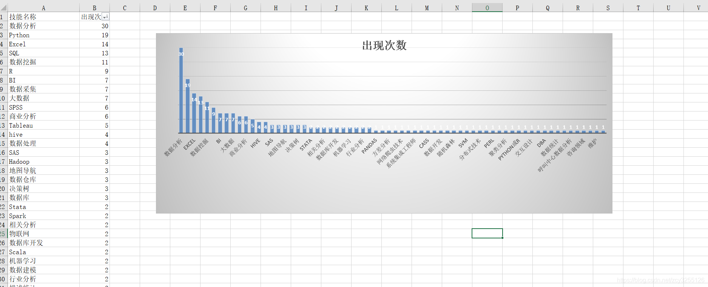Select column U header
This screenshot has height=287, width=708.
(x=668, y=8)
